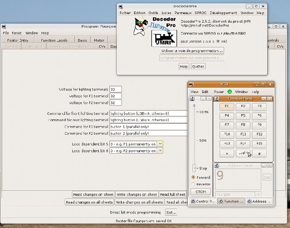Screen dimensions: 290x228
Task: Open Command for front lighting terminal combo
Action: click(x=149, y=114)
